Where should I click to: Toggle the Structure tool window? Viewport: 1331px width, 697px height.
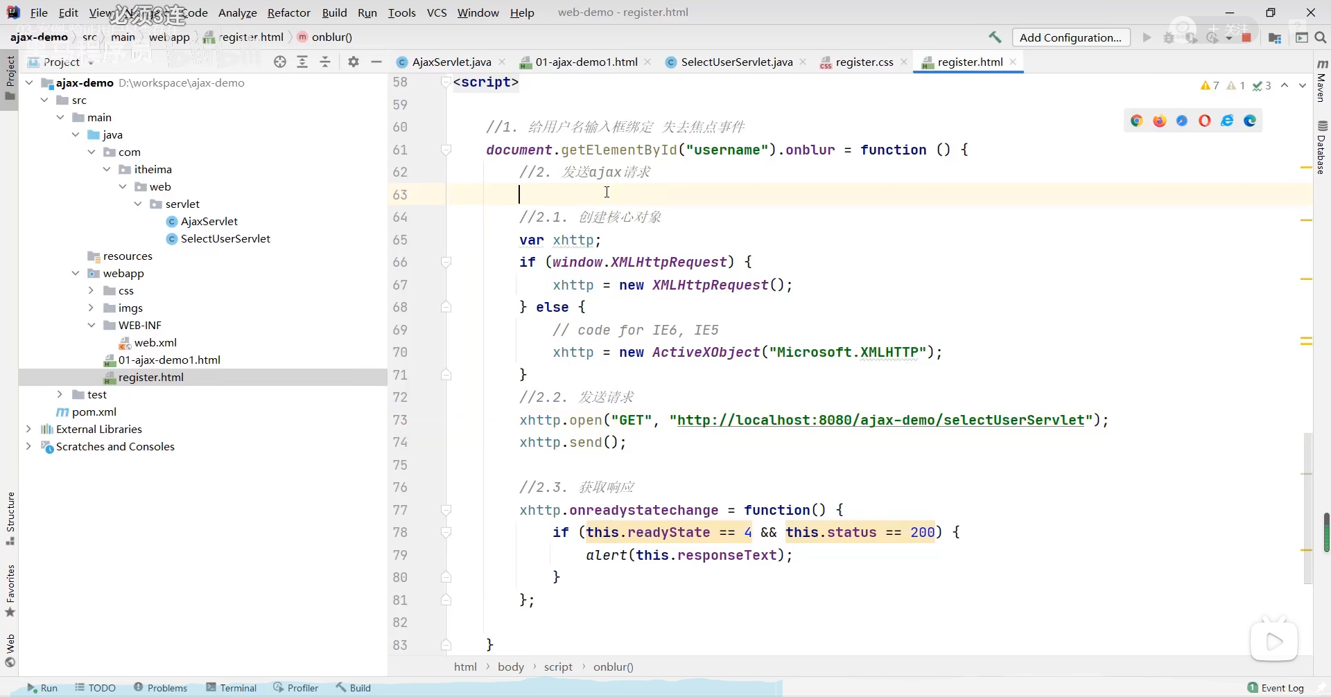[x=10, y=518]
